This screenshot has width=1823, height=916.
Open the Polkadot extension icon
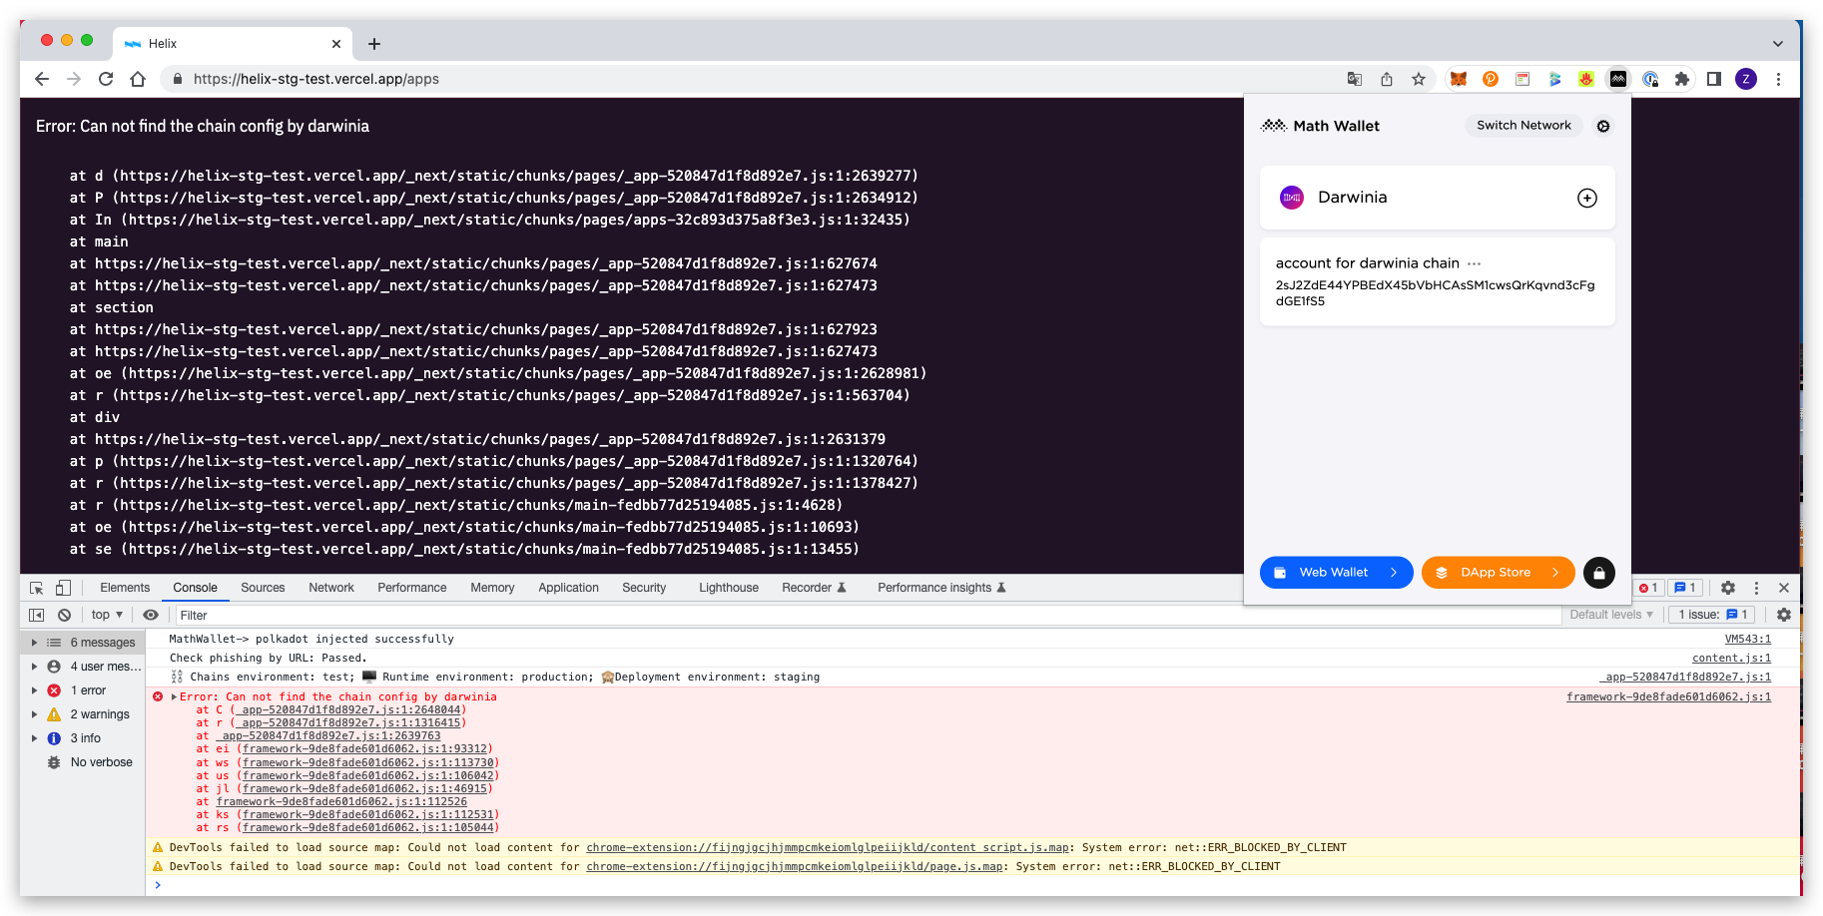click(1491, 79)
